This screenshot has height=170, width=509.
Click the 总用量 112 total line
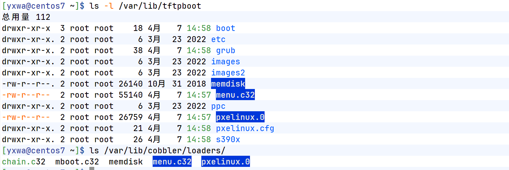click(x=26, y=17)
